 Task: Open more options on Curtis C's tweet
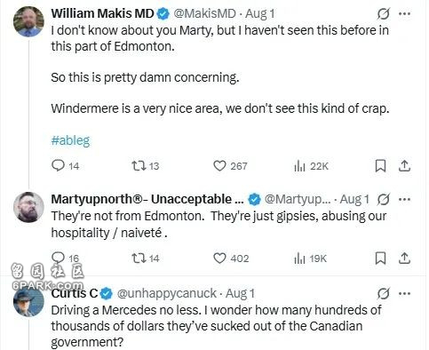405,294
